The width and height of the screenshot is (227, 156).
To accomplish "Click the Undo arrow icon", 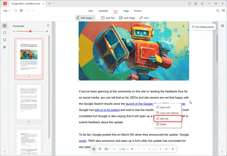I will (x=28, y=11).
